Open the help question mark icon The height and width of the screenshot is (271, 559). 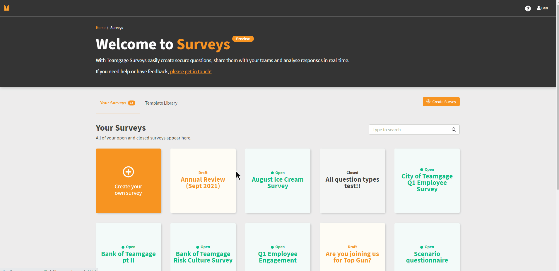pyautogui.click(x=528, y=8)
